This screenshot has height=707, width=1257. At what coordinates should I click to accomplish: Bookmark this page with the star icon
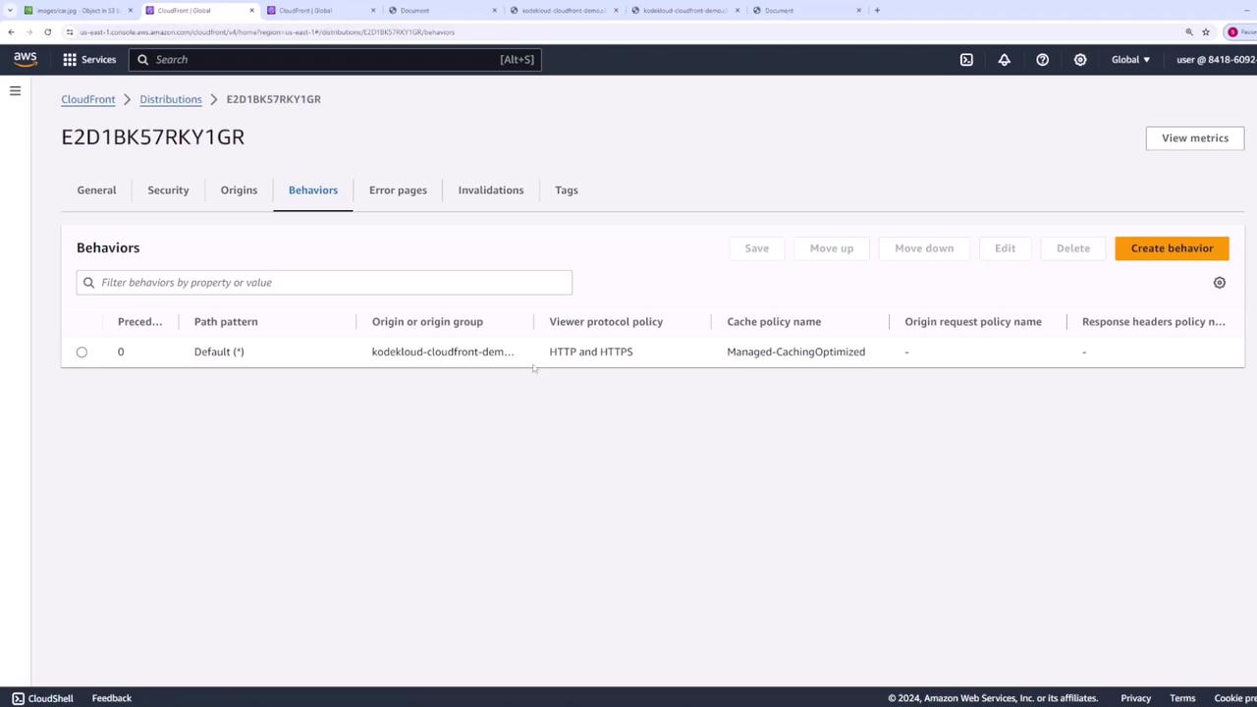(x=1206, y=31)
